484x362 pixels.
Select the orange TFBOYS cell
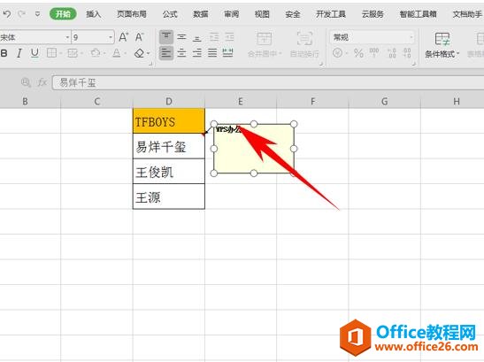169,120
